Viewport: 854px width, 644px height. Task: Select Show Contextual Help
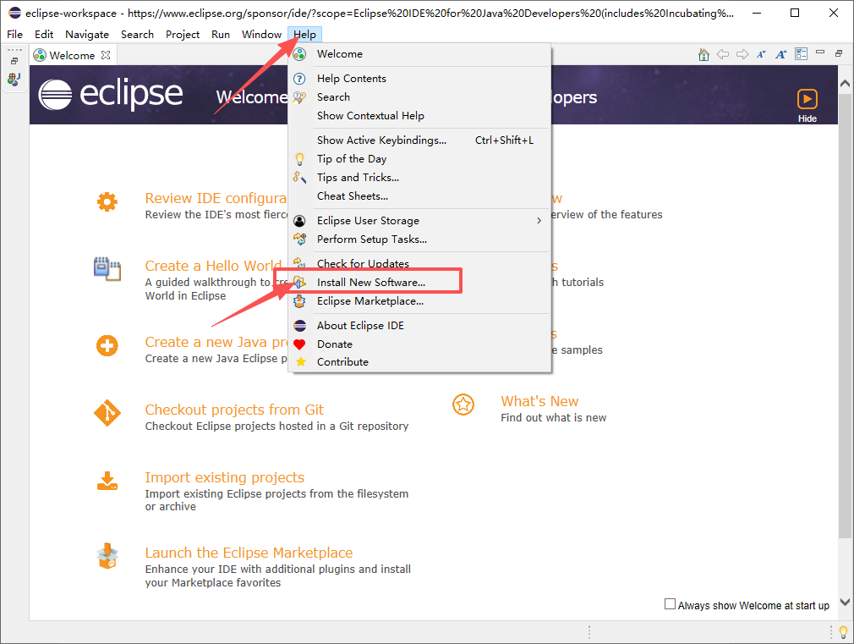(419, 116)
